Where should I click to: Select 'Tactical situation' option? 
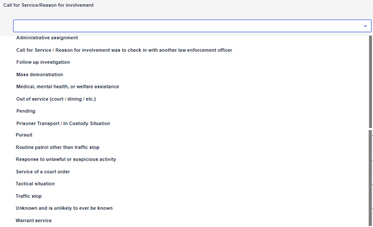[35, 184]
